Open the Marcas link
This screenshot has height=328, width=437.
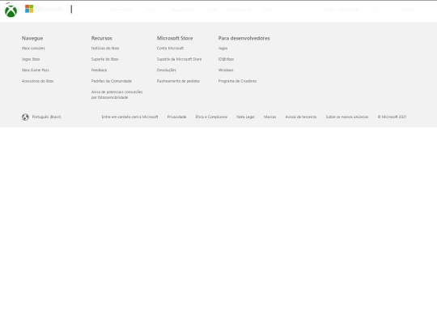tap(269, 117)
